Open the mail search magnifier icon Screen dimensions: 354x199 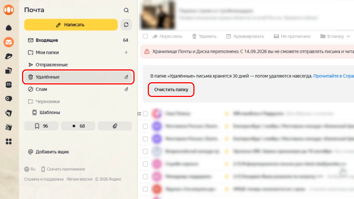pyautogui.click(x=126, y=10)
